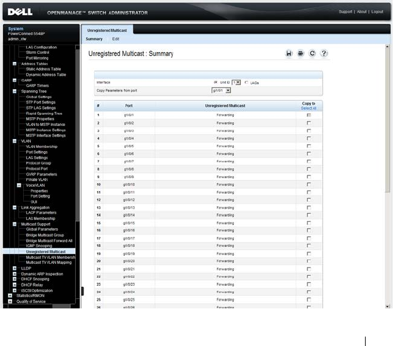Check the Copy to box for g1/0/4
Viewport: 402px width, 346px height.
click(x=309, y=139)
